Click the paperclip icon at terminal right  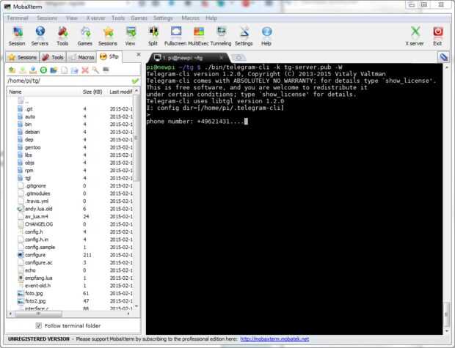coord(444,57)
